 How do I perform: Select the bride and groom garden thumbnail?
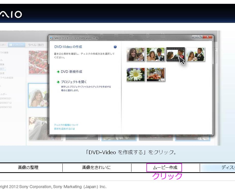pyautogui.click(x=156, y=54)
